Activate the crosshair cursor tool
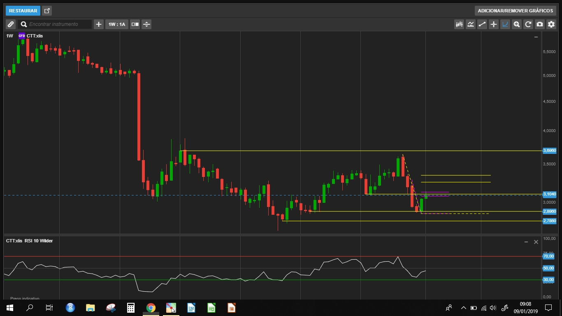The width and height of the screenshot is (562, 316). [x=494, y=24]
